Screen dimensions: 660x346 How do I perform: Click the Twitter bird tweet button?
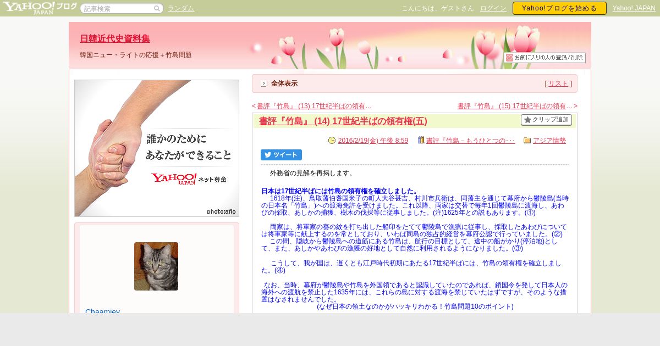click(x=281, y=155)
